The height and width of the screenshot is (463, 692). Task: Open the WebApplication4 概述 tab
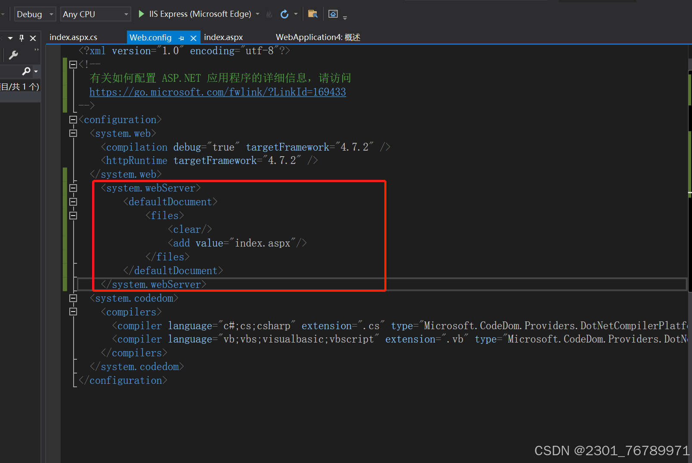pos(318,37)
